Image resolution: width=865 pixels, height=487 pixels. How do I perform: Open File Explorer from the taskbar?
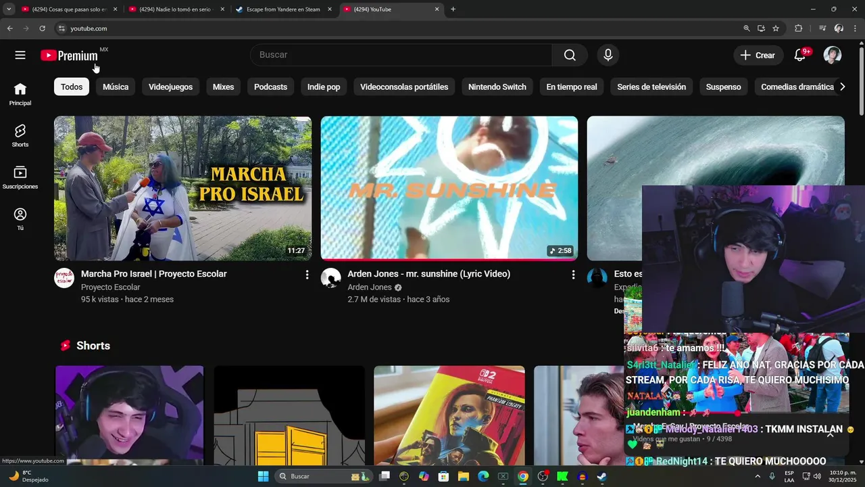point(464,476)
